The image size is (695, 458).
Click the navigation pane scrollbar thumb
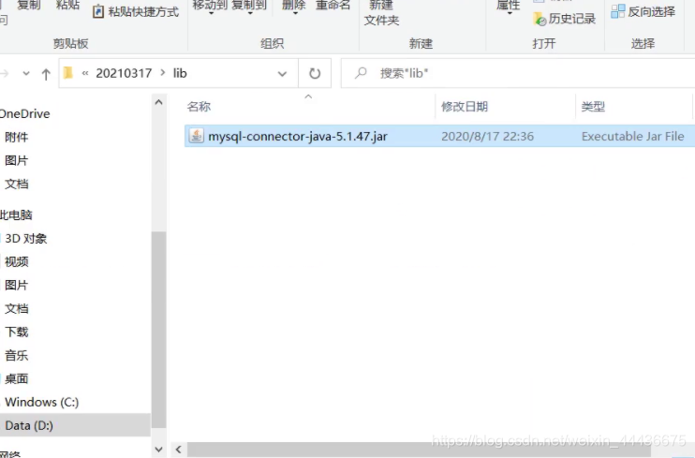[158, 330]
